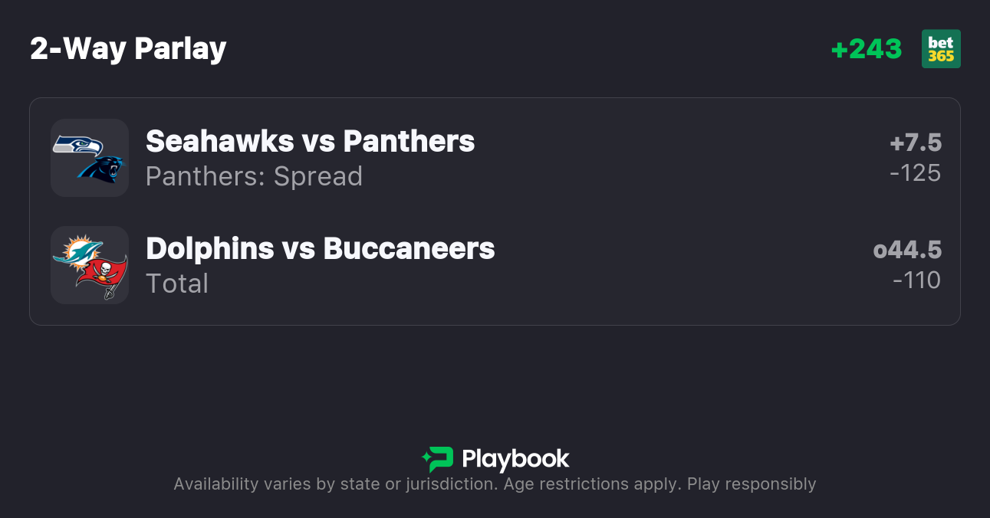Click the Total bet type label
This screenshot has width=990, height=518.
pyautogui.click(x=177, y=284)
